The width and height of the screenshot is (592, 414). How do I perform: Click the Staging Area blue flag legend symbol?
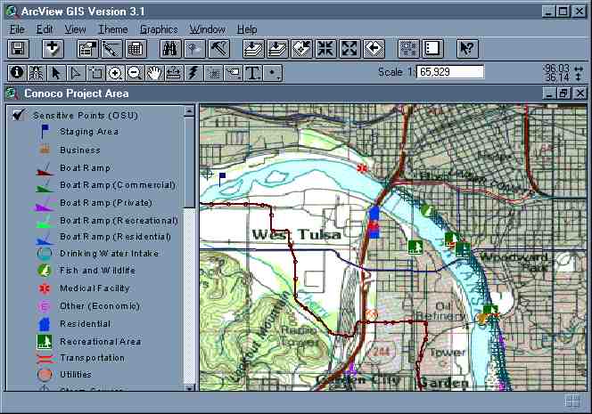(x=45, y=132)
